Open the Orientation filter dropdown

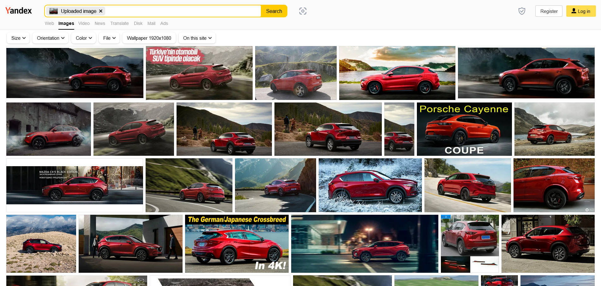point(51,38)
